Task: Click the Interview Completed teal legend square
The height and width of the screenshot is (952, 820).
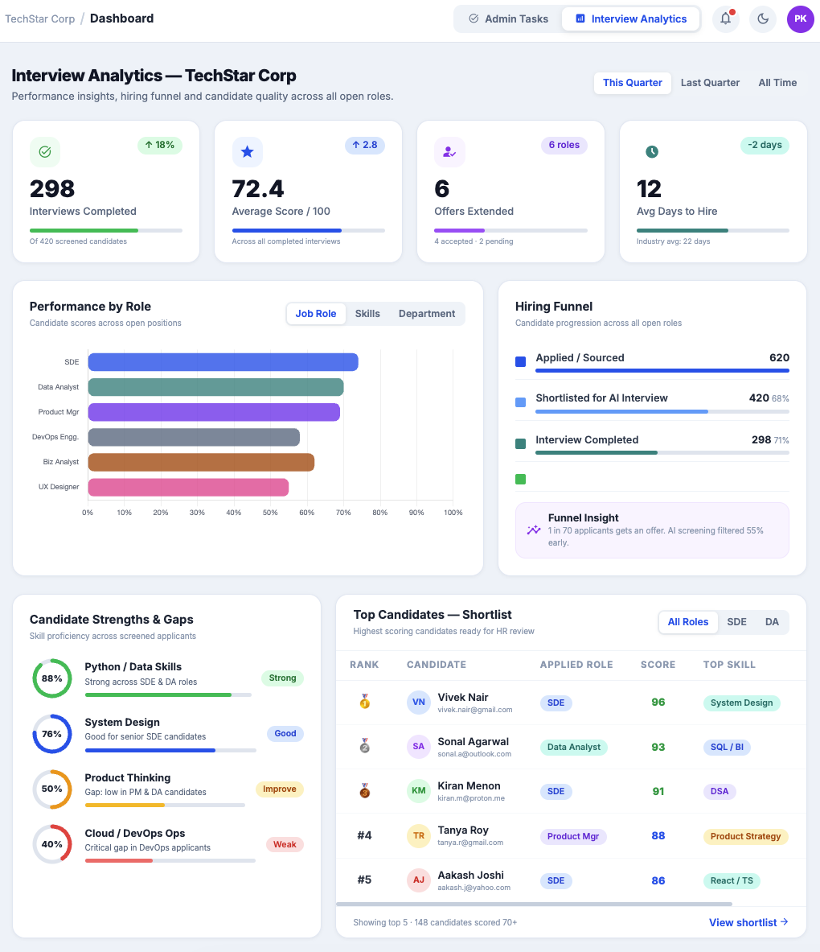Action: (520, 444)
